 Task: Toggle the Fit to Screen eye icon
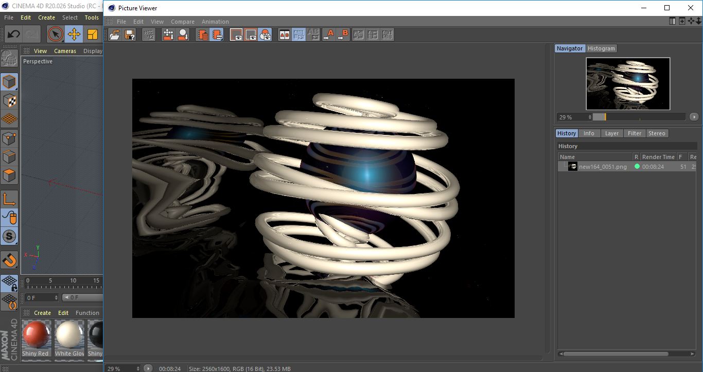251,34
